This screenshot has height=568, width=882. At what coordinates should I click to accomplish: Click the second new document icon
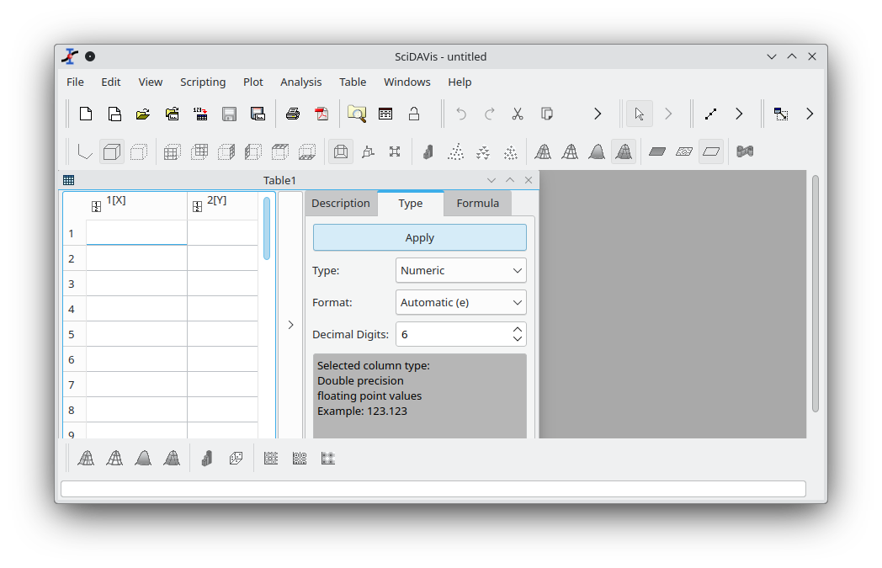pos(114,114)
